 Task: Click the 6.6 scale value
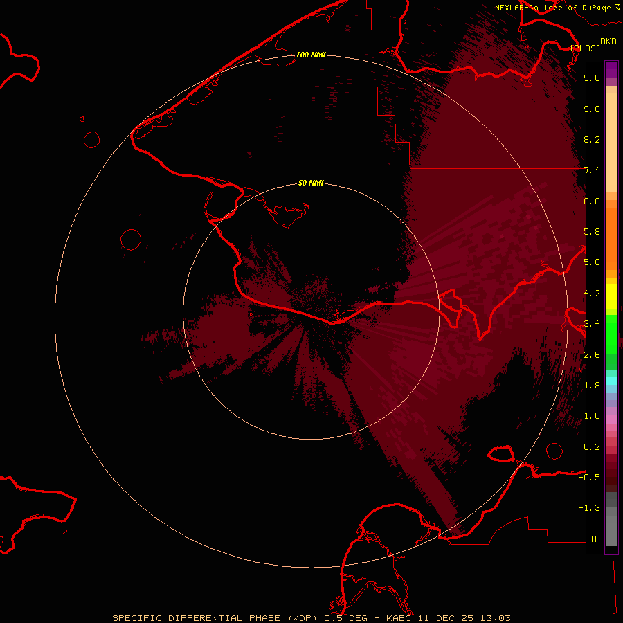coord(592,201)
